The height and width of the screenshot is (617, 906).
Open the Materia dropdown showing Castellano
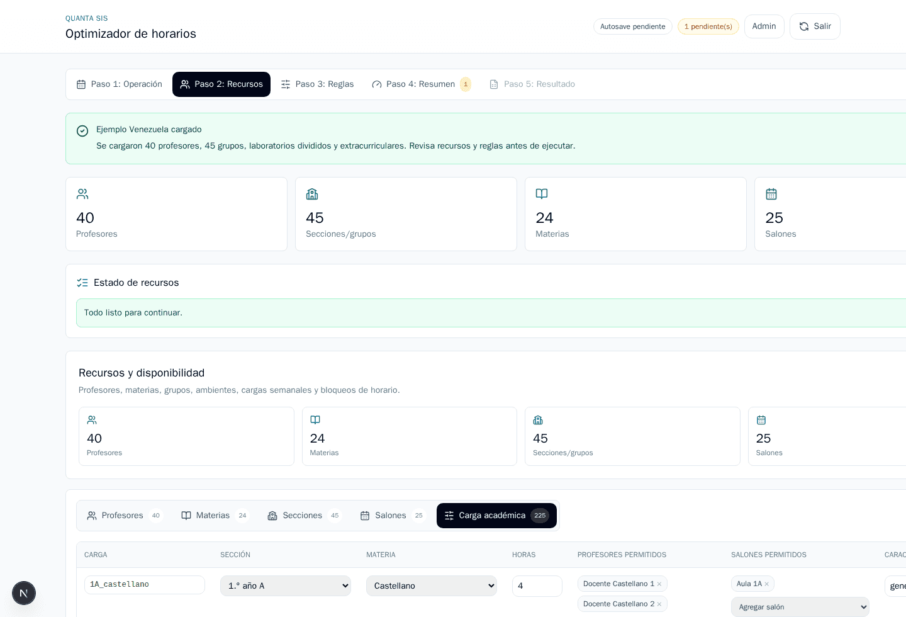point(432,586)
